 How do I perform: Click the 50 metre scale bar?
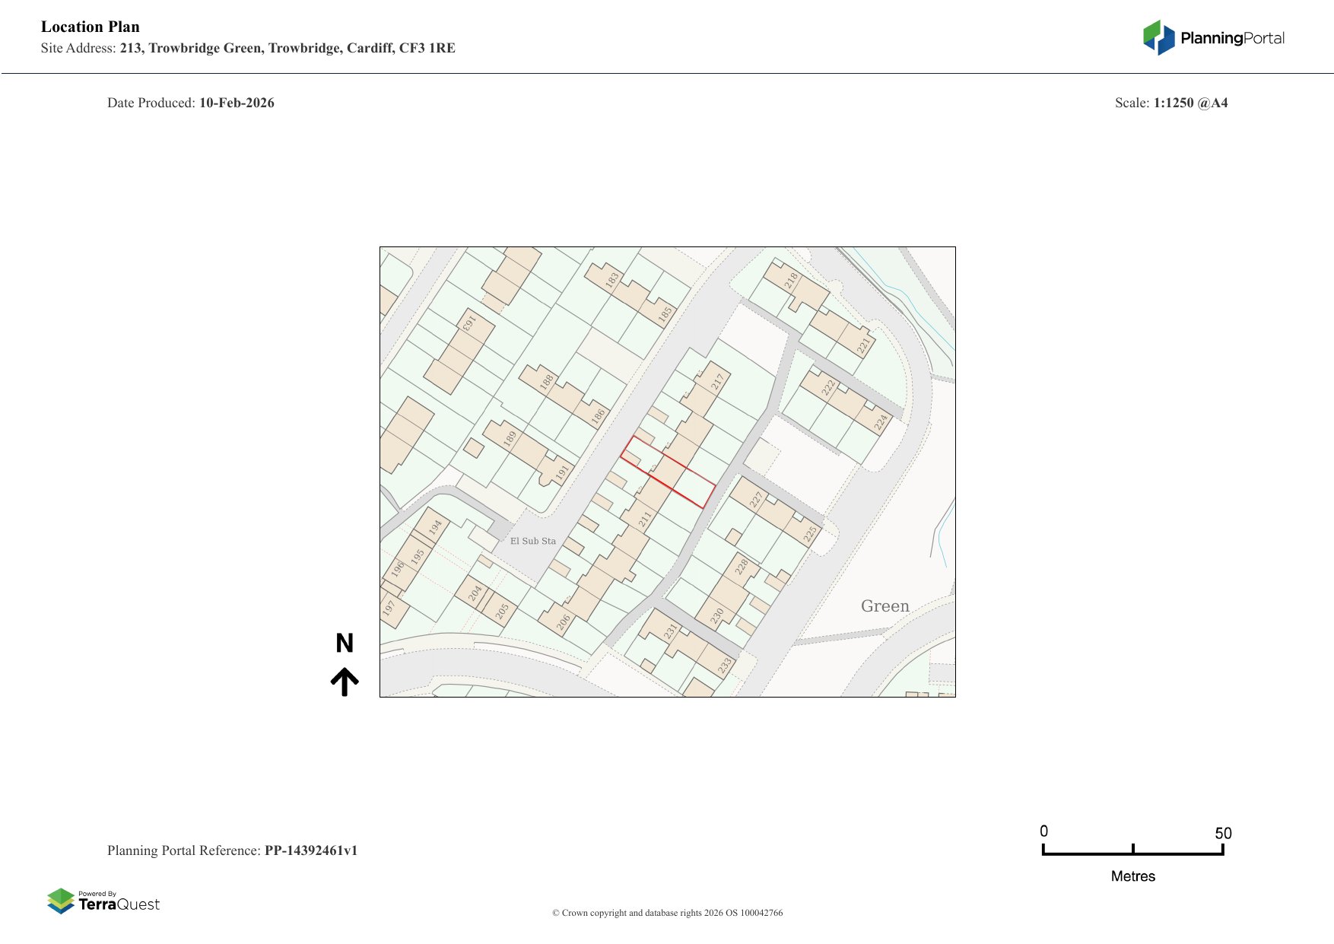coord(1132,851)
